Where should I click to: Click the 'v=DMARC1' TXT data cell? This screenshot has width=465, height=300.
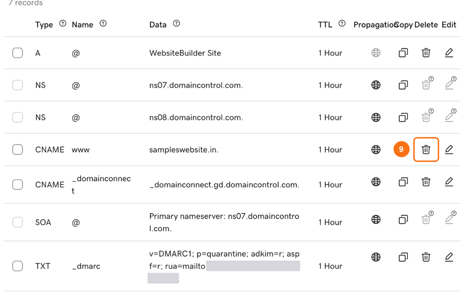click(225, 266)
